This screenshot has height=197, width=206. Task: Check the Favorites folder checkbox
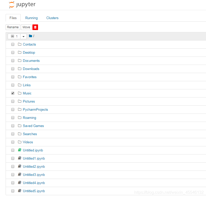[13, 77]
